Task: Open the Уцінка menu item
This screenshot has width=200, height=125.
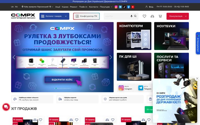Action: [65, 7]
